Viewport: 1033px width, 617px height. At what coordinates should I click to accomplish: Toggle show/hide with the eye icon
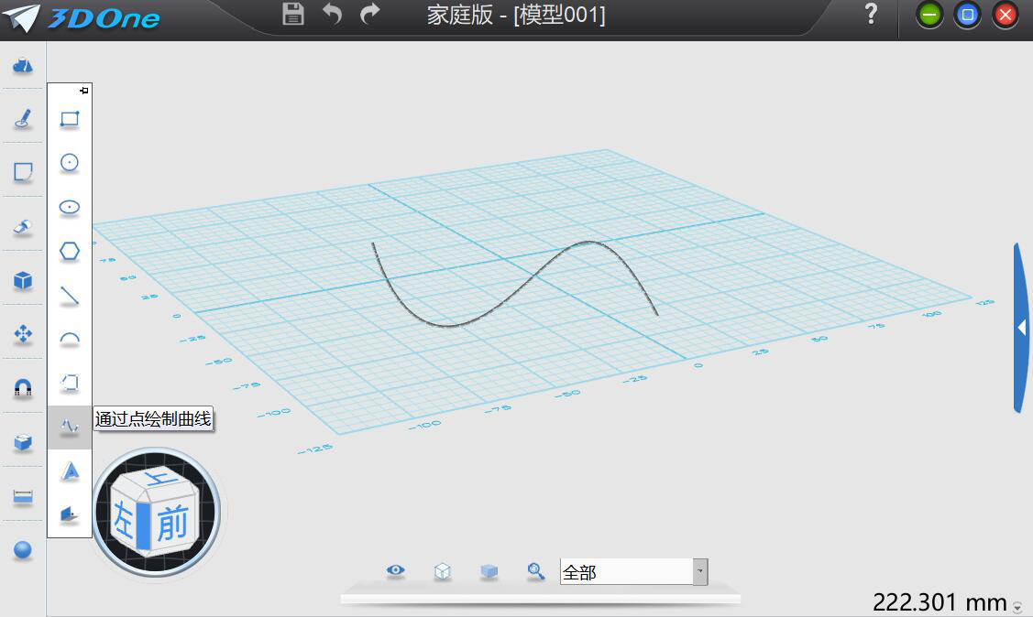click(x=396, y=570)
